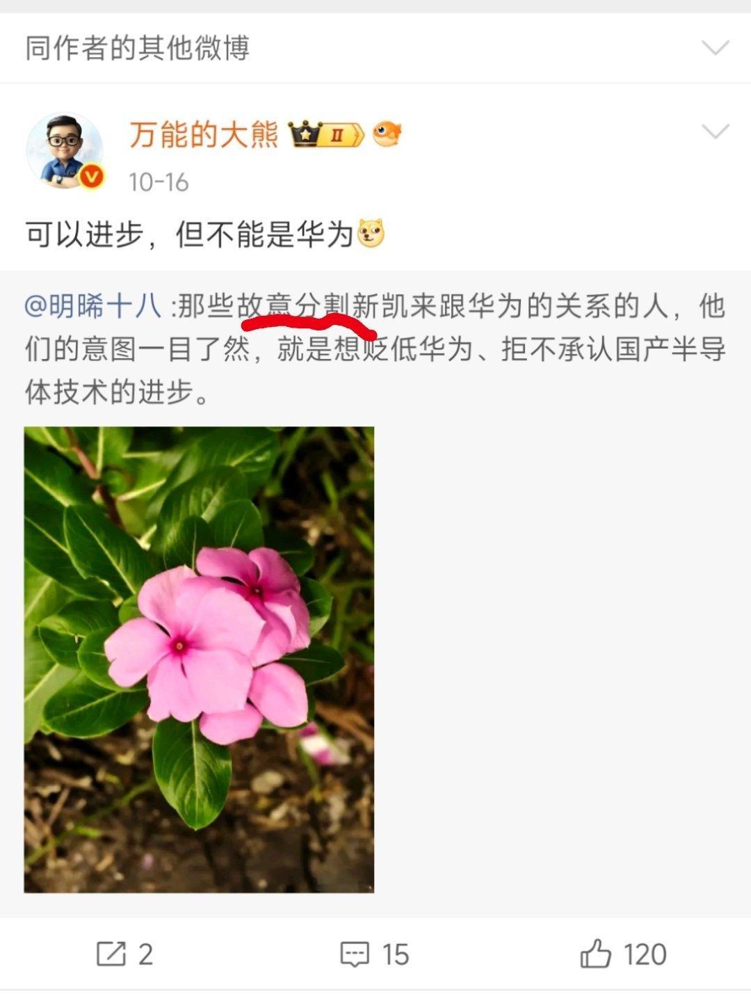The width and height of the screenshot is (751, 1001).
Task: Open the quoted repost text block
Action: tap(375, 349)
